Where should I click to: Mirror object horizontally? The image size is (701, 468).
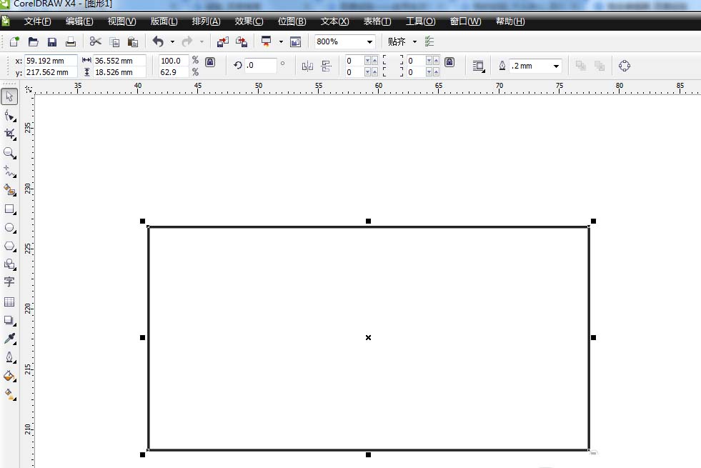pyautogui.click(x=307, y=66)
